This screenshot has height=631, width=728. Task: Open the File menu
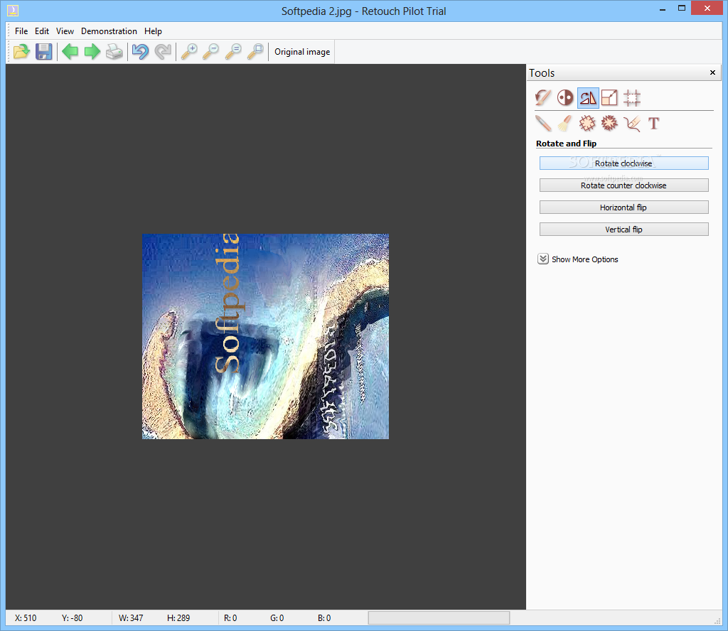click(21, 31)
